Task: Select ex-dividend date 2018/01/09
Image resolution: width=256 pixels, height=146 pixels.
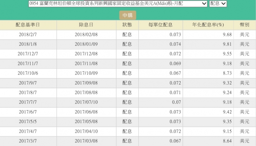Action: tap(86, 44)
